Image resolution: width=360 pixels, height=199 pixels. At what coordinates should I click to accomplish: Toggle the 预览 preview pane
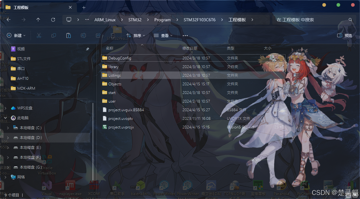344,35
